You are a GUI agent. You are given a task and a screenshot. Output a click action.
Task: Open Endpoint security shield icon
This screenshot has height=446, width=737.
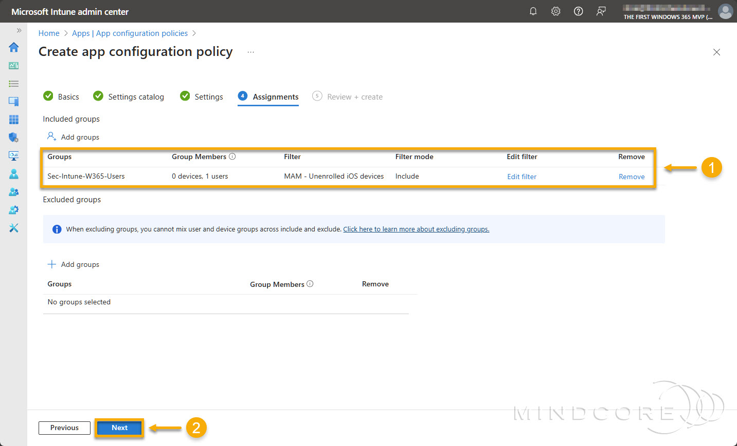click(14, 138)
